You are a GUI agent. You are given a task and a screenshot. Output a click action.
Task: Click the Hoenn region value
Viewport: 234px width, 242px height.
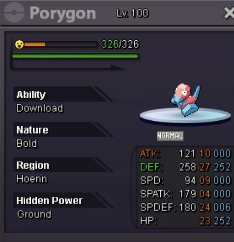(x=31, y=179)
